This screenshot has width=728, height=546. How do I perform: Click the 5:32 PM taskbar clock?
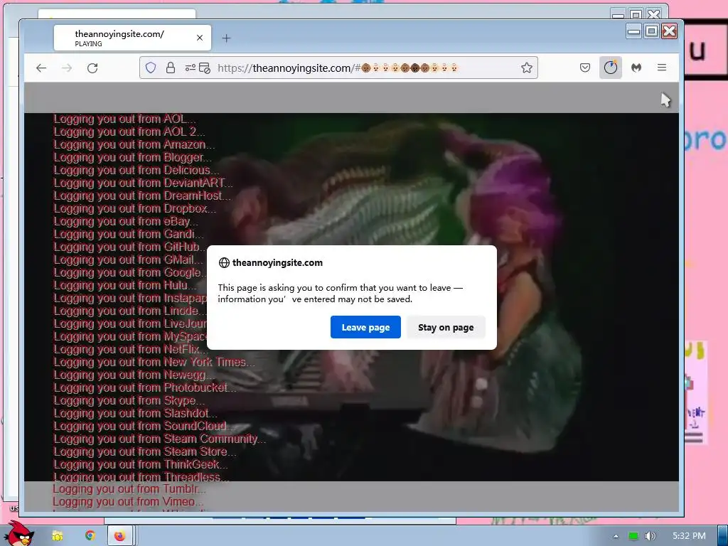[x=689, y=536]
